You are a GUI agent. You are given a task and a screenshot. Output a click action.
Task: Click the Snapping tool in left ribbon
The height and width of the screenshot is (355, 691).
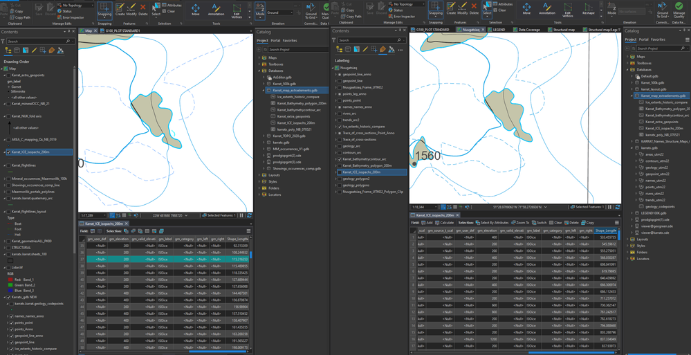(x=104, y=10)
